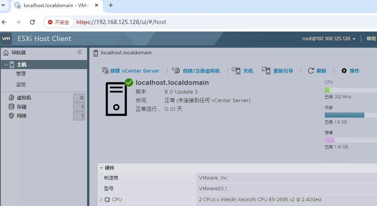Click the 内存 memory usage bar
Screen dimensions: 377x206
[x=351, y=115]
